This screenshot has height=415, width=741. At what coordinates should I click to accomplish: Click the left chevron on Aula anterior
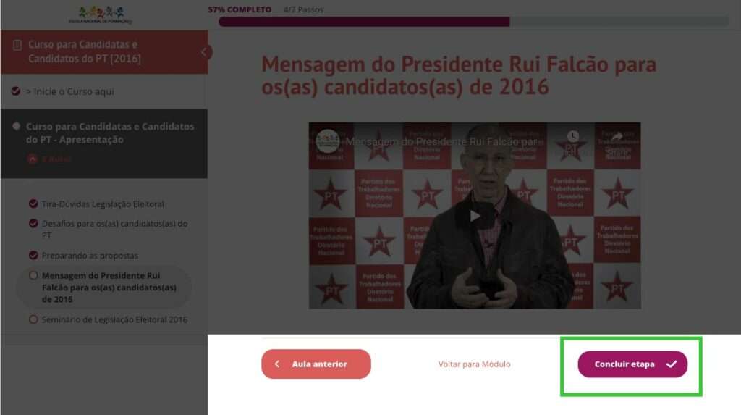click(277, 364)
